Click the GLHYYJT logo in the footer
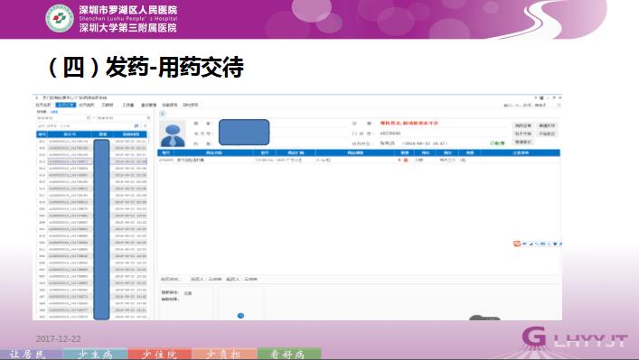The image size is (639, 360). [x=575, y=337]
